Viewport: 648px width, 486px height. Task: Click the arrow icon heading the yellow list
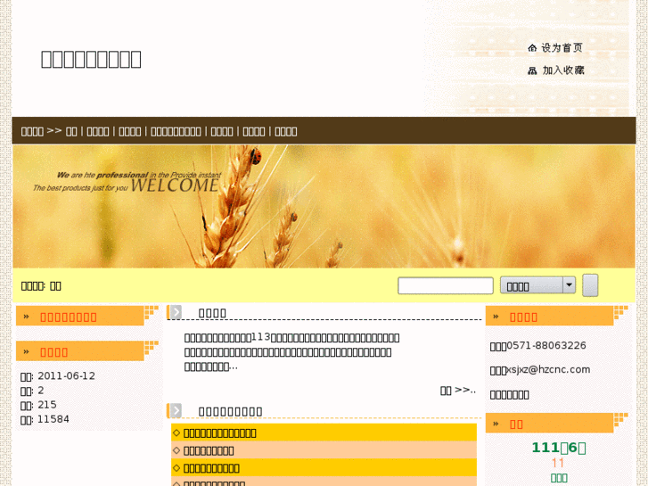(x=176, y=411)
